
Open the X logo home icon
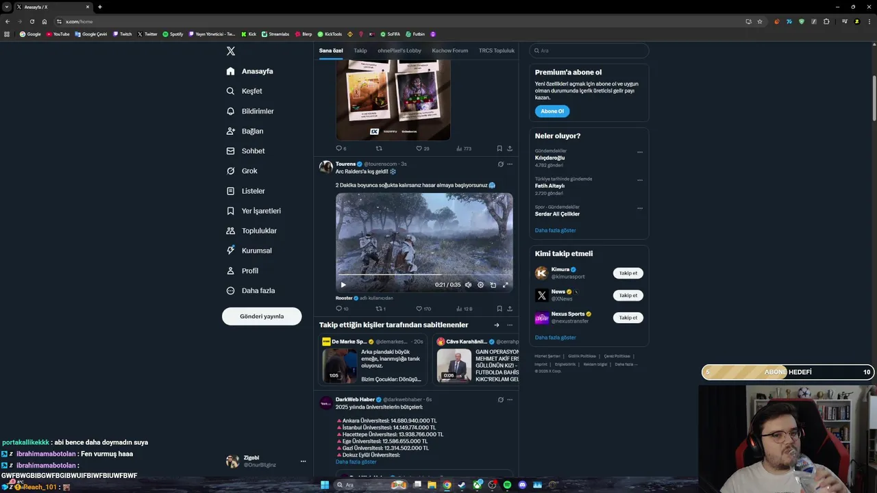tap(231, 51)
